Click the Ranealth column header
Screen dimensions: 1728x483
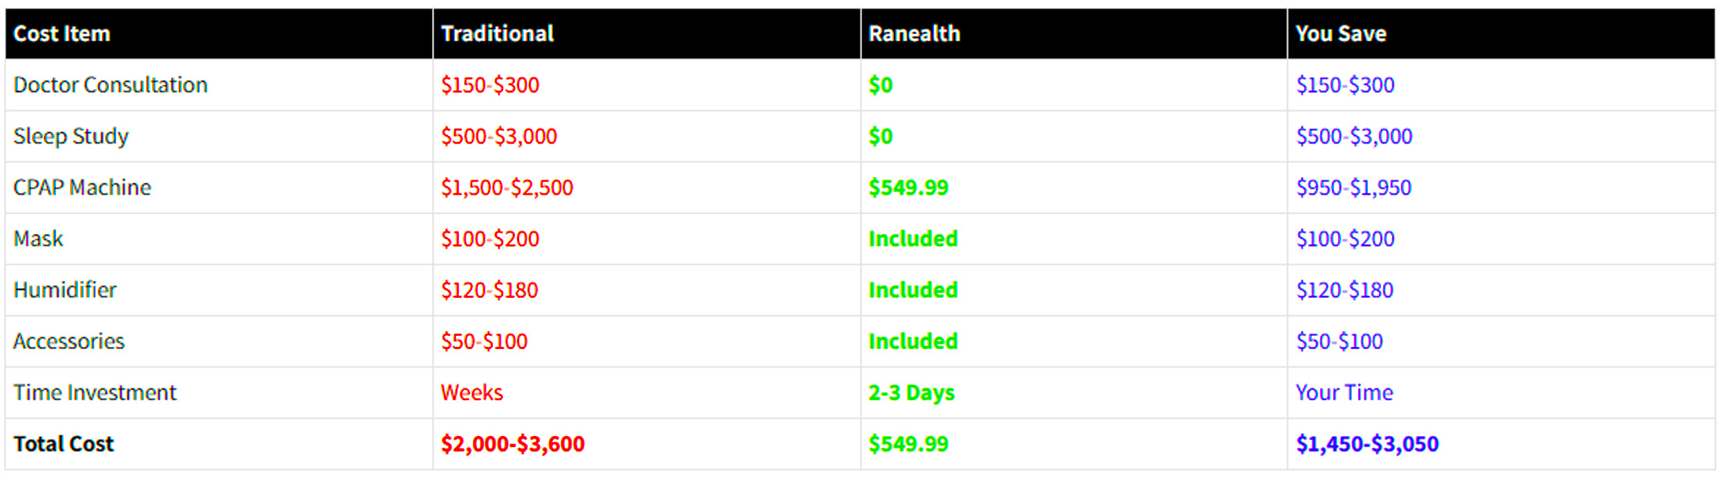coord(914,34)
